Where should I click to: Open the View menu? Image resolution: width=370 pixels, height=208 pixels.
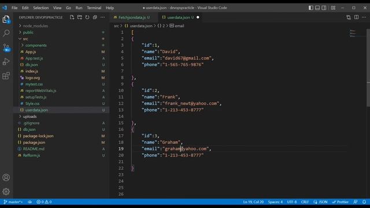click(57, 8)
